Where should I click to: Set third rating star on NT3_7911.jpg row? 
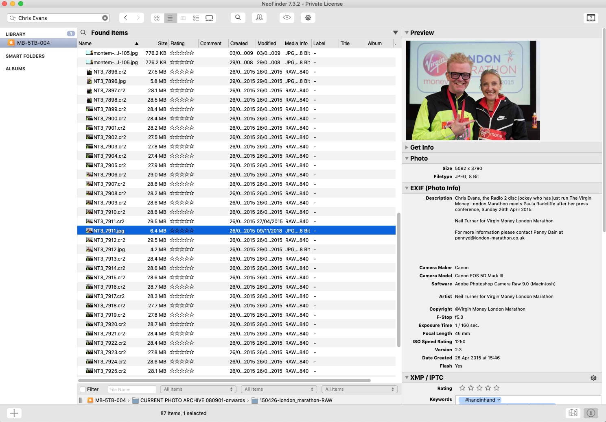[182, 231]
